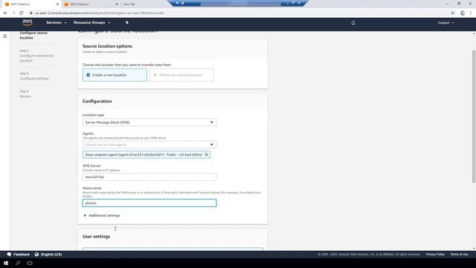Open the Windows Start menu

(x=6, y=263)
